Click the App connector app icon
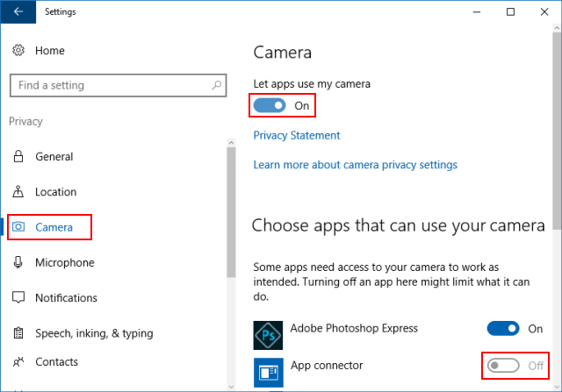The width and height of the screenshot is (562, 392). (267, 372)
